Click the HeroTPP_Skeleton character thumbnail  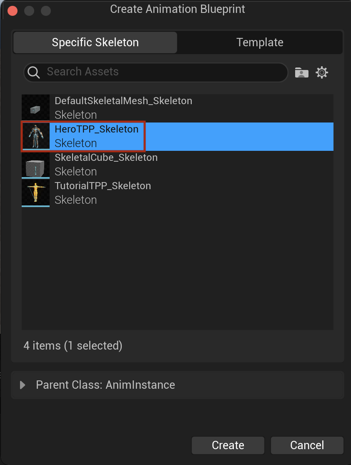(x=35, y=136)
